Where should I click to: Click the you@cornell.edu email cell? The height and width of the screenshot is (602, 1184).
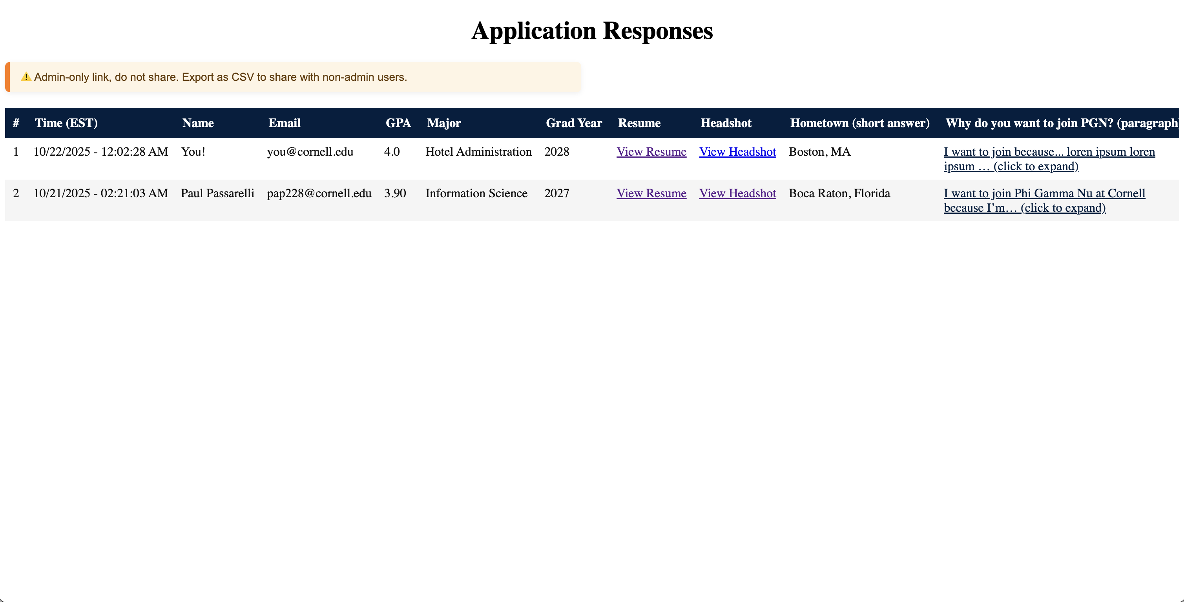310,152
